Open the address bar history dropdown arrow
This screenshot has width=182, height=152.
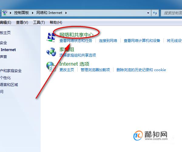[148, 13]
